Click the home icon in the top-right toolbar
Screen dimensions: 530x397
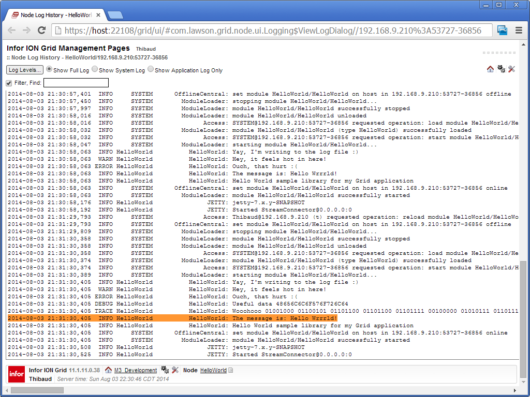490,69
